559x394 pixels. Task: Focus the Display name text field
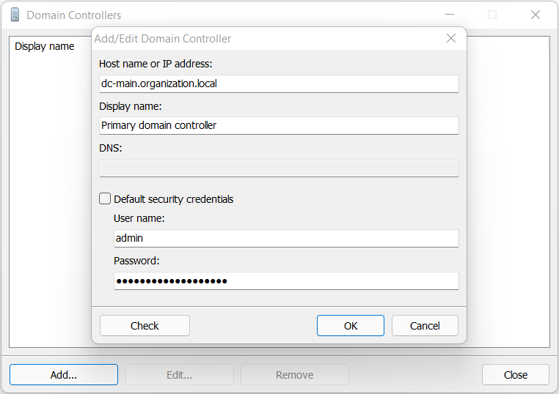click(279, 125)
